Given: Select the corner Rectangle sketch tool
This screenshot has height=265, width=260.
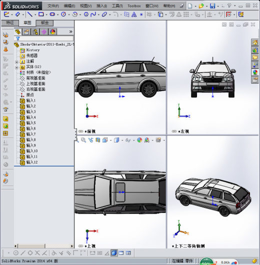Looking at the screenshot, I should click(x=41, y=14).
